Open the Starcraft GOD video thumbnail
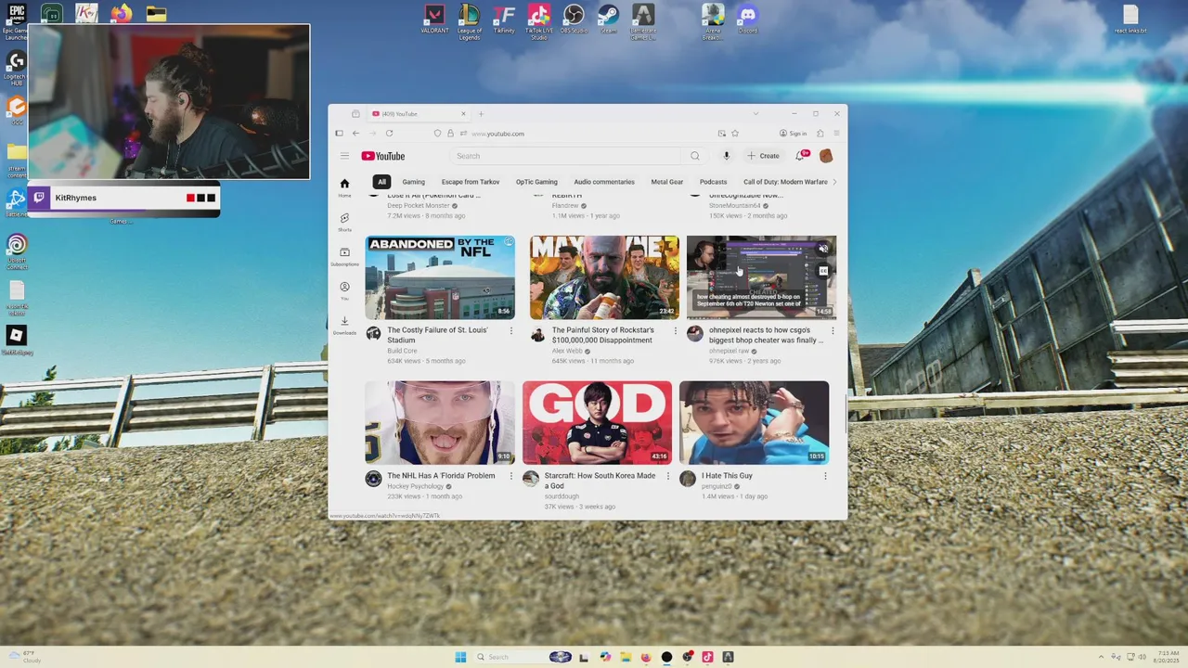 (597, 422)
